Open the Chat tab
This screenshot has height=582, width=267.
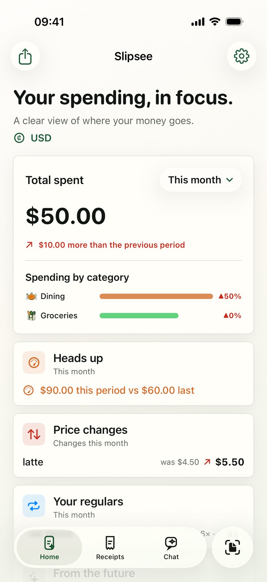tap(171, 547)
